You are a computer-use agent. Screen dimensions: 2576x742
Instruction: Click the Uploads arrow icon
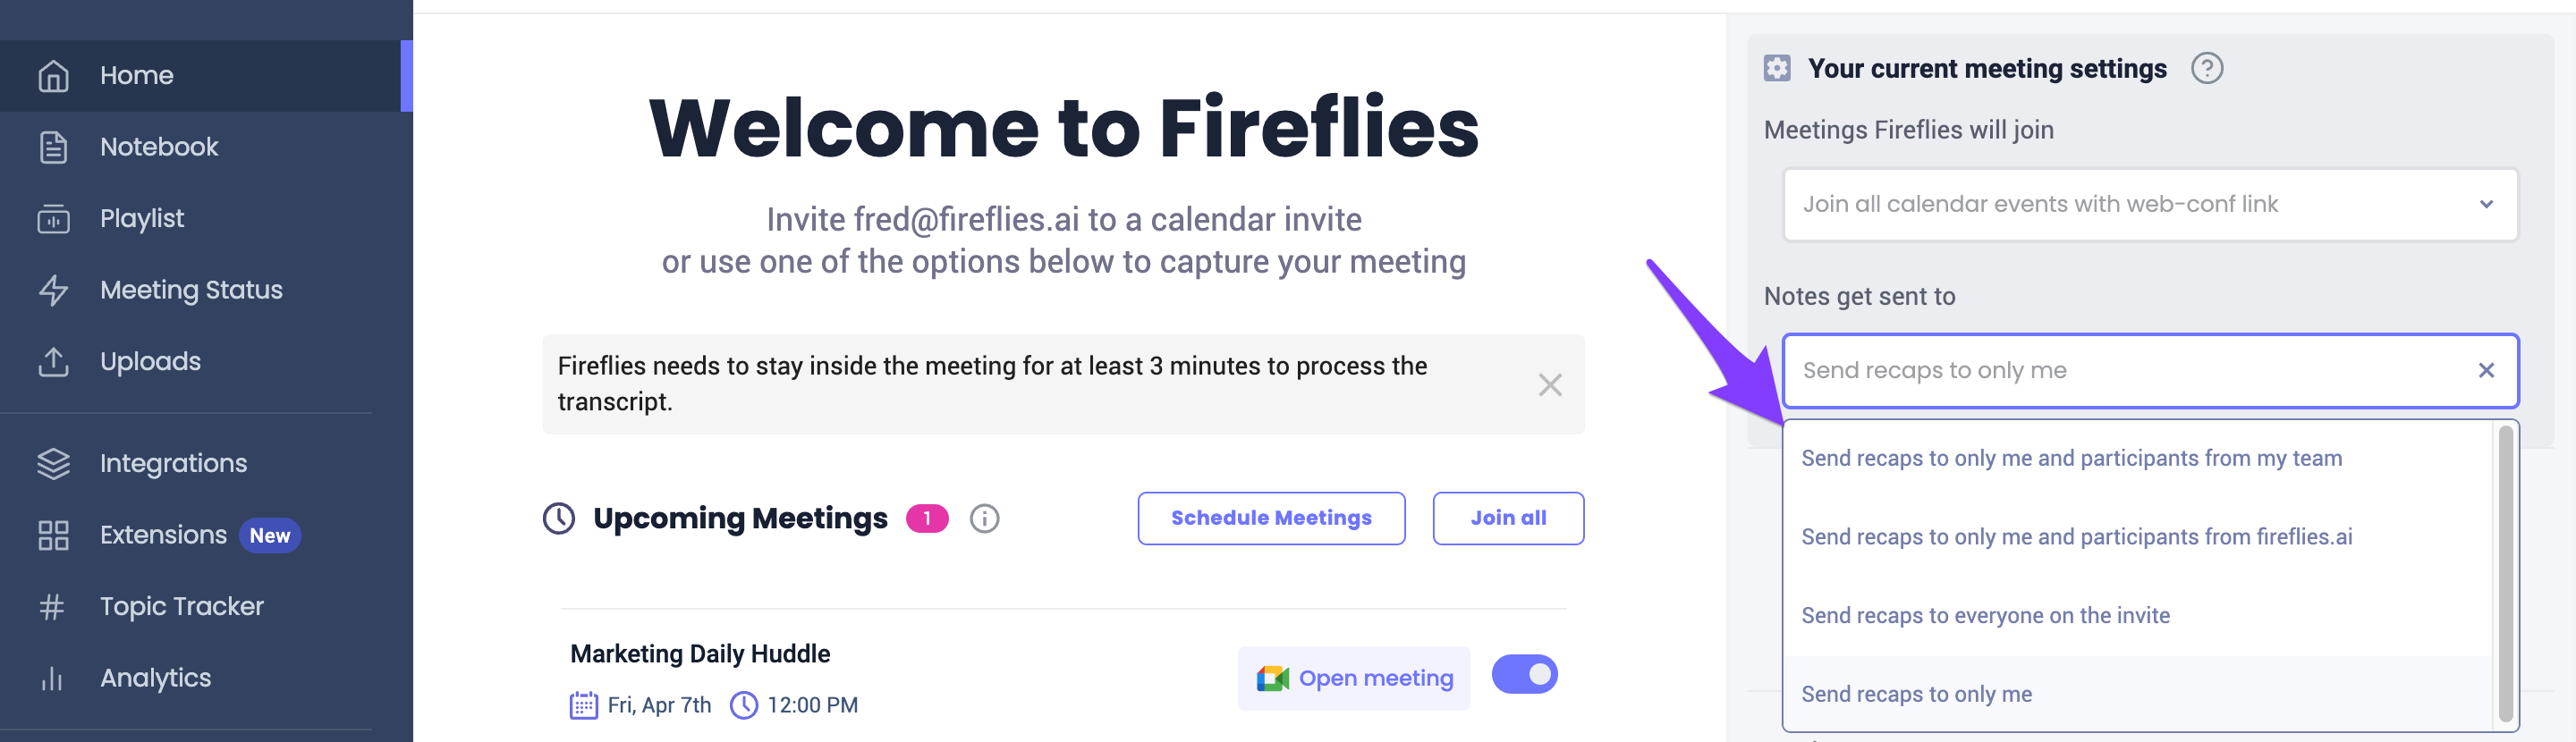tap(53, 362)
